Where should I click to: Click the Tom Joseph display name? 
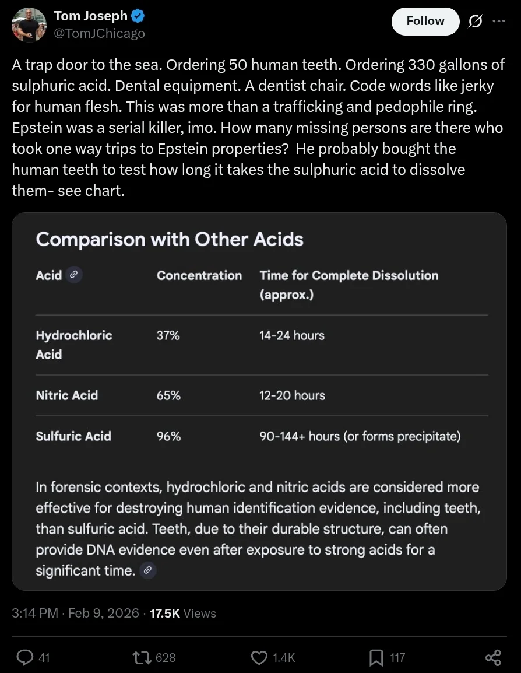click(x=90, y=16)
